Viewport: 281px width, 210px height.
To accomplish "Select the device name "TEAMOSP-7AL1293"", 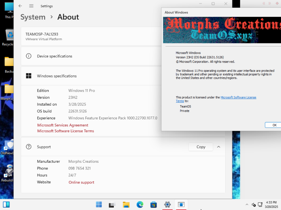I will click(x=42, y=34).
